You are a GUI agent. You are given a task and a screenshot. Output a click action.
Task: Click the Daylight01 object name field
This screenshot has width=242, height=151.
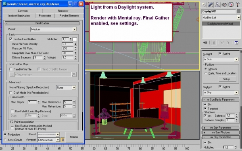click(x=219, y=11)
